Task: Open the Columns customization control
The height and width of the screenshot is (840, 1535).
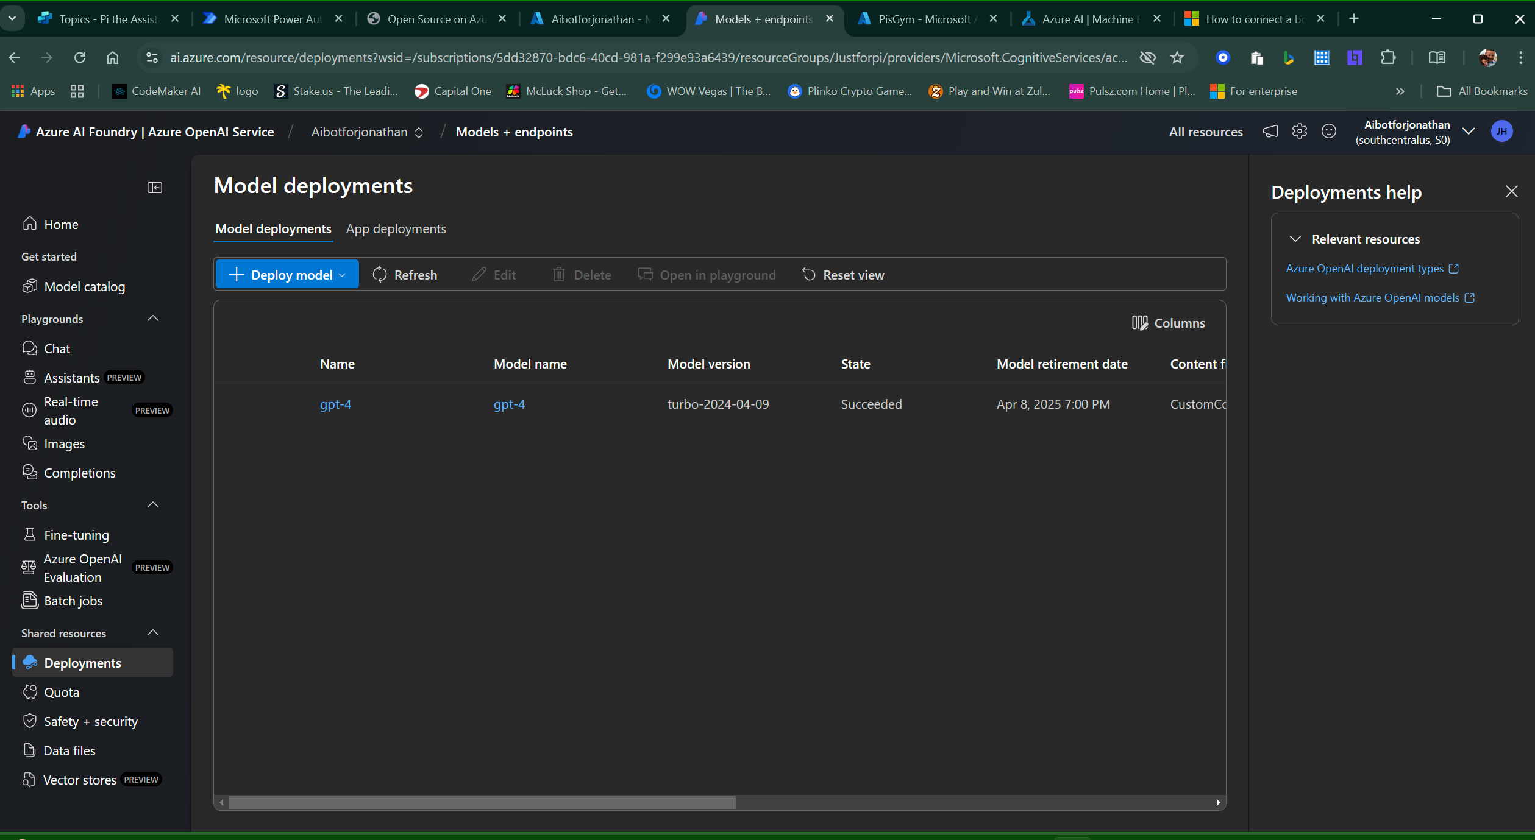Action: pos(1167,322)
